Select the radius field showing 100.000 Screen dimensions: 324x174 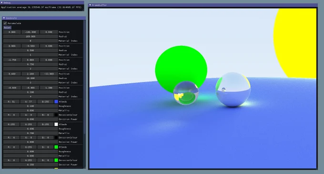pyautogui.click(x=30, y=37)
